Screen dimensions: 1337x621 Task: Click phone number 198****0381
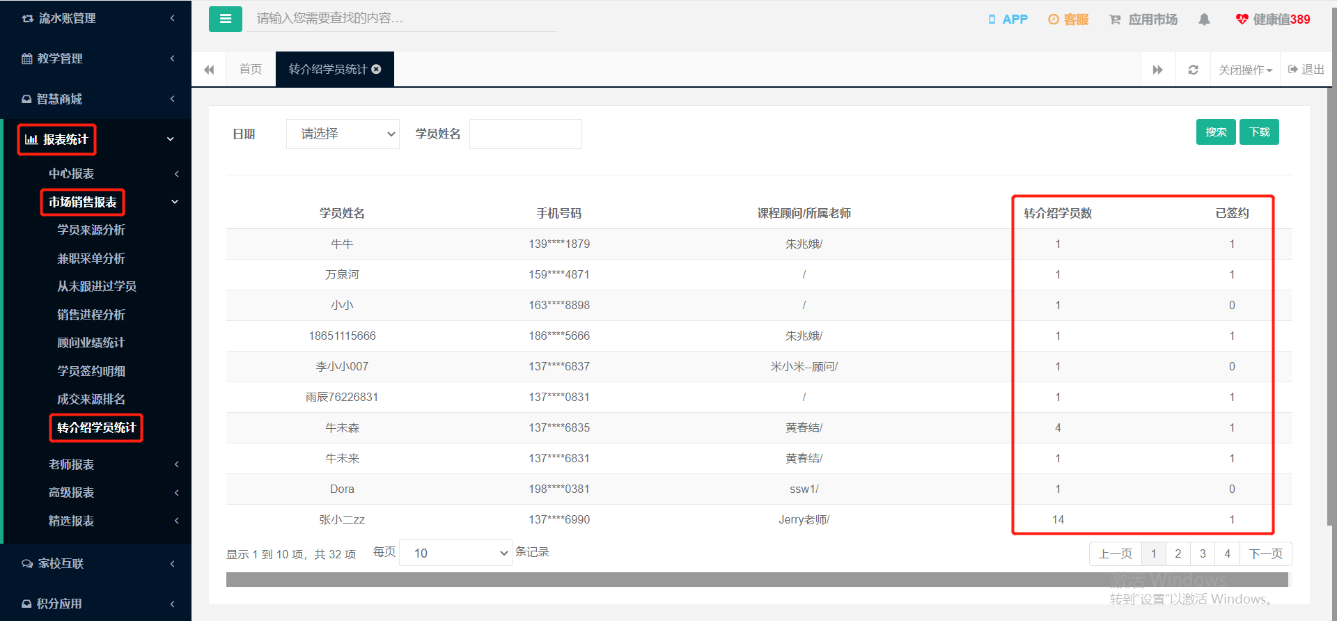pyautogui.click(x=559, y=489)
